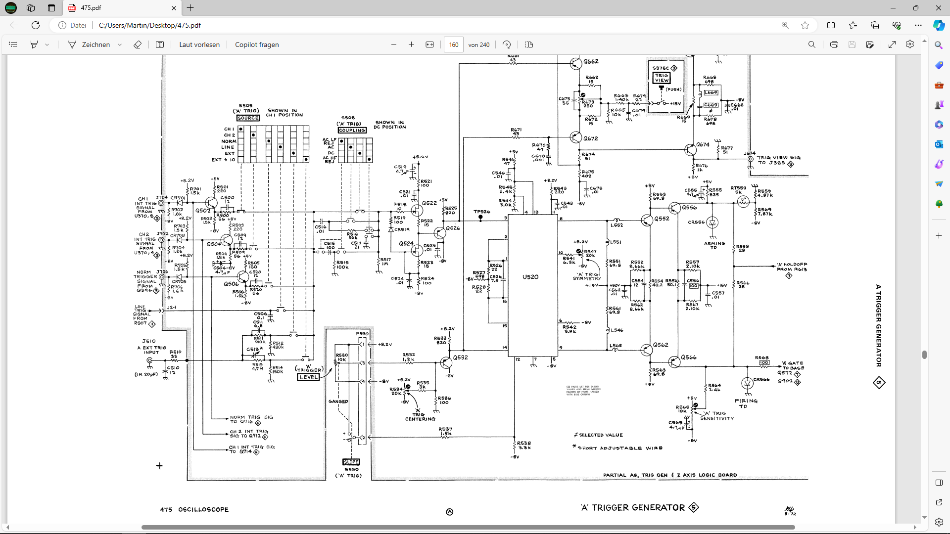Search within the PDF document

[x=812, y=44]
